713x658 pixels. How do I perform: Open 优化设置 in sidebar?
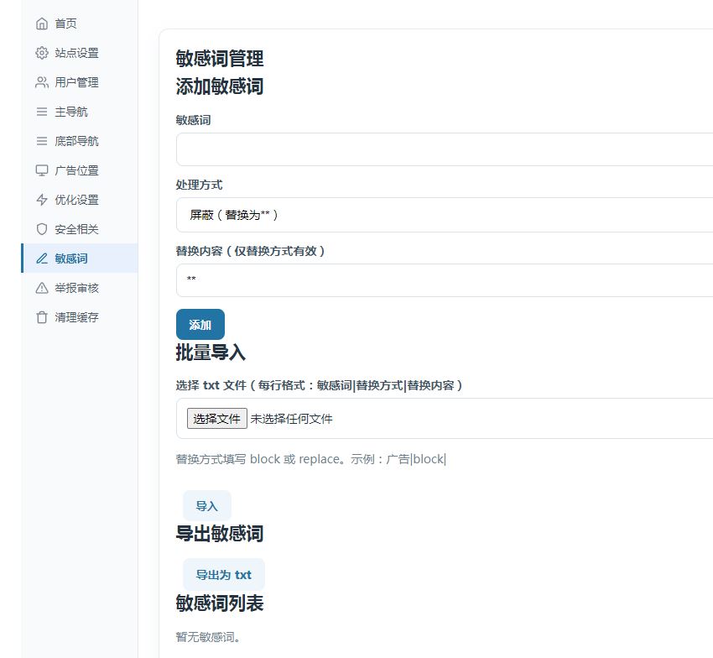pyautogui.click(x=80, y=200)
